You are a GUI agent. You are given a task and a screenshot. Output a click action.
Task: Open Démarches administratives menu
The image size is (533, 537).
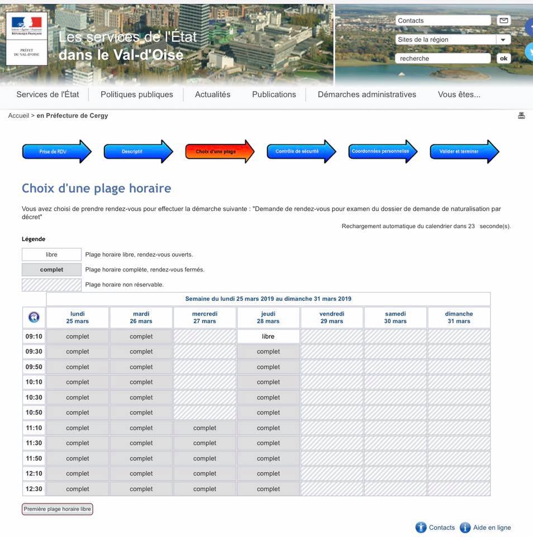click(x=367, y=95)
